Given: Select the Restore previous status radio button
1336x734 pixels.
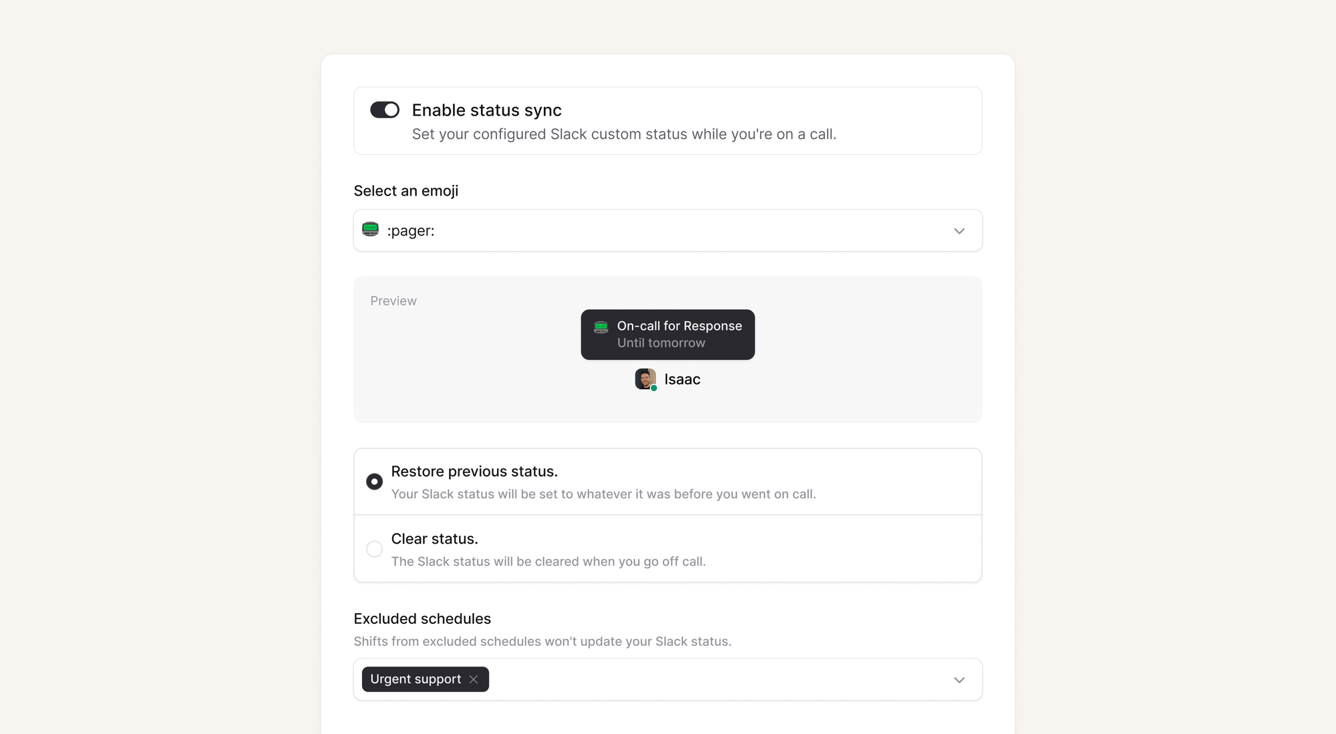Looking at the screenshot, I should click(x=374, y=482).
